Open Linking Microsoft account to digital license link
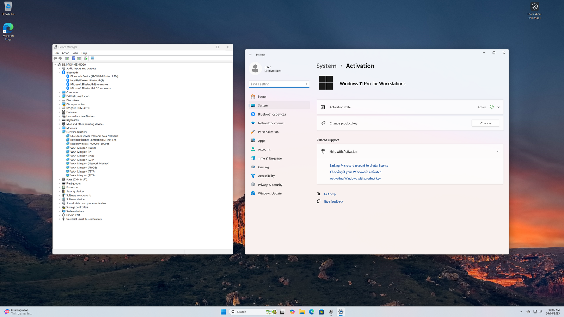This screenshot has height=317, width=564. [x=359, y=166]
